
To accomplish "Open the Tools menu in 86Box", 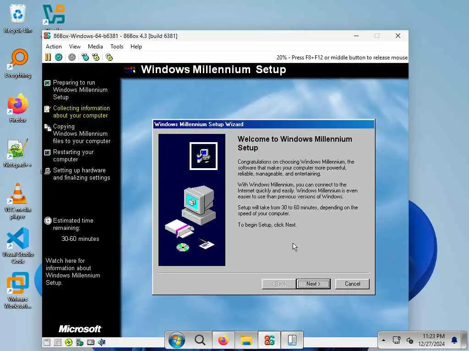I will point(117,47).
